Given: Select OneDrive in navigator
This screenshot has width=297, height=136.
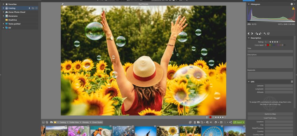Looking at the screenshot, I should pyautogui.click(x=13, y=20).
